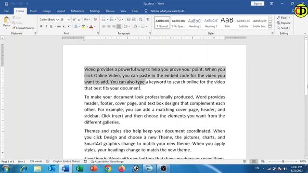This screenshot has width=308, height=173.
Task: Open Firefox from the taskbar
Action: click(x=122, y=169)
